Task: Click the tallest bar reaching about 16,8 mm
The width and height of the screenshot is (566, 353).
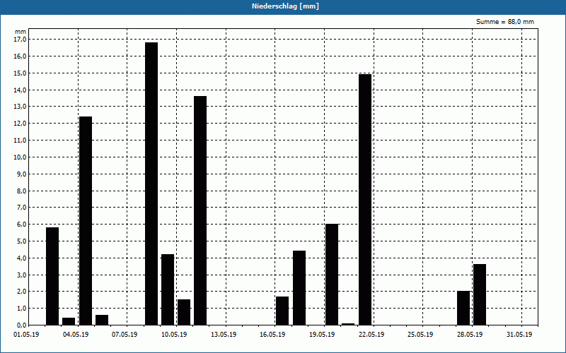Action: point(151,184)
